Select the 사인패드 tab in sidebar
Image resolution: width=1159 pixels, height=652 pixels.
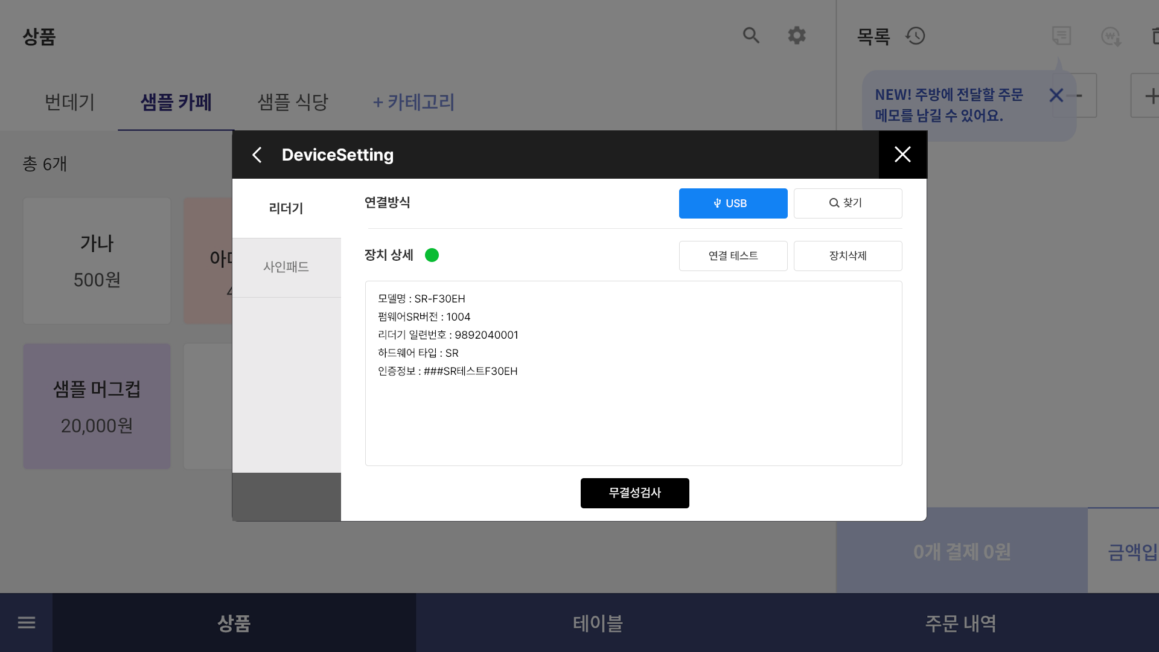(x=286, y=267)
